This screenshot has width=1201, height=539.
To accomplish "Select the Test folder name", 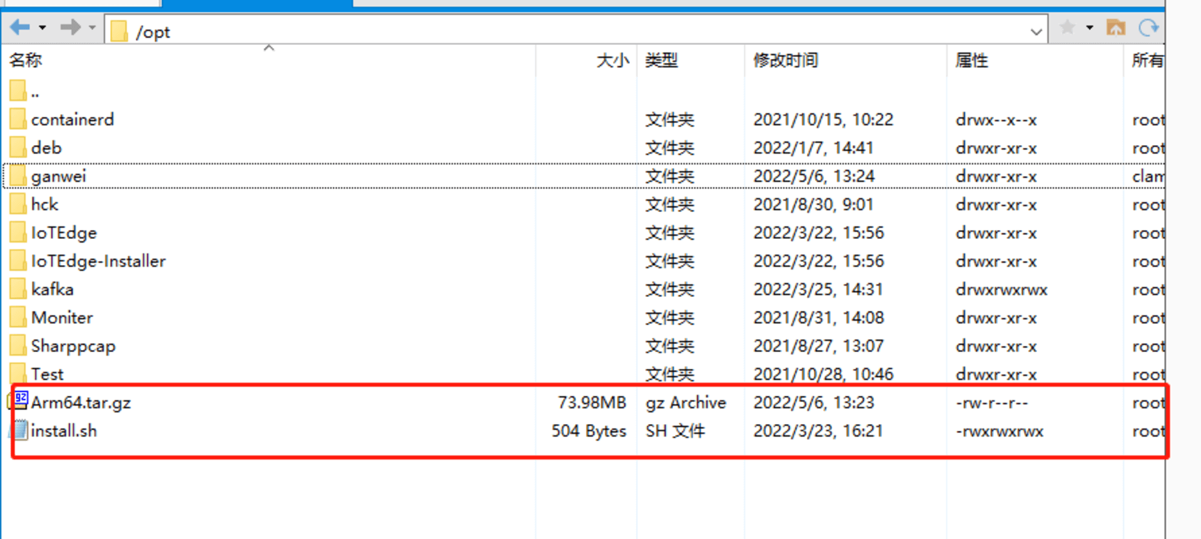I will click(48, 374).
